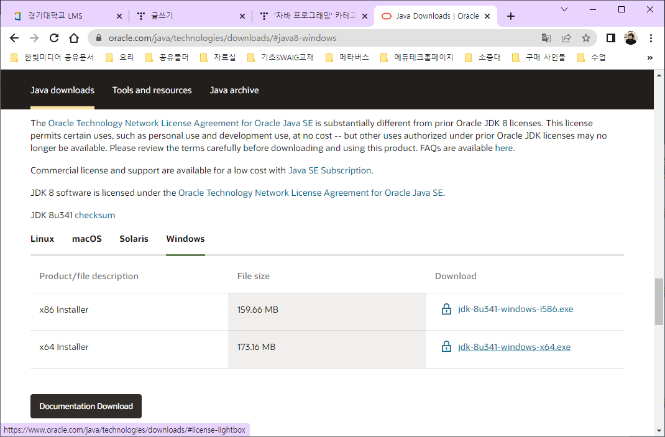Click the address bar URL
This screenshot has height=437, width=665.
pos(222,38)
